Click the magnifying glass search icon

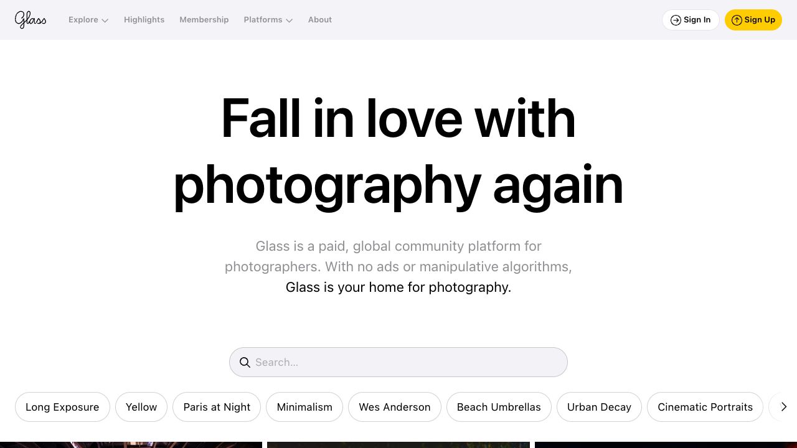245,363
